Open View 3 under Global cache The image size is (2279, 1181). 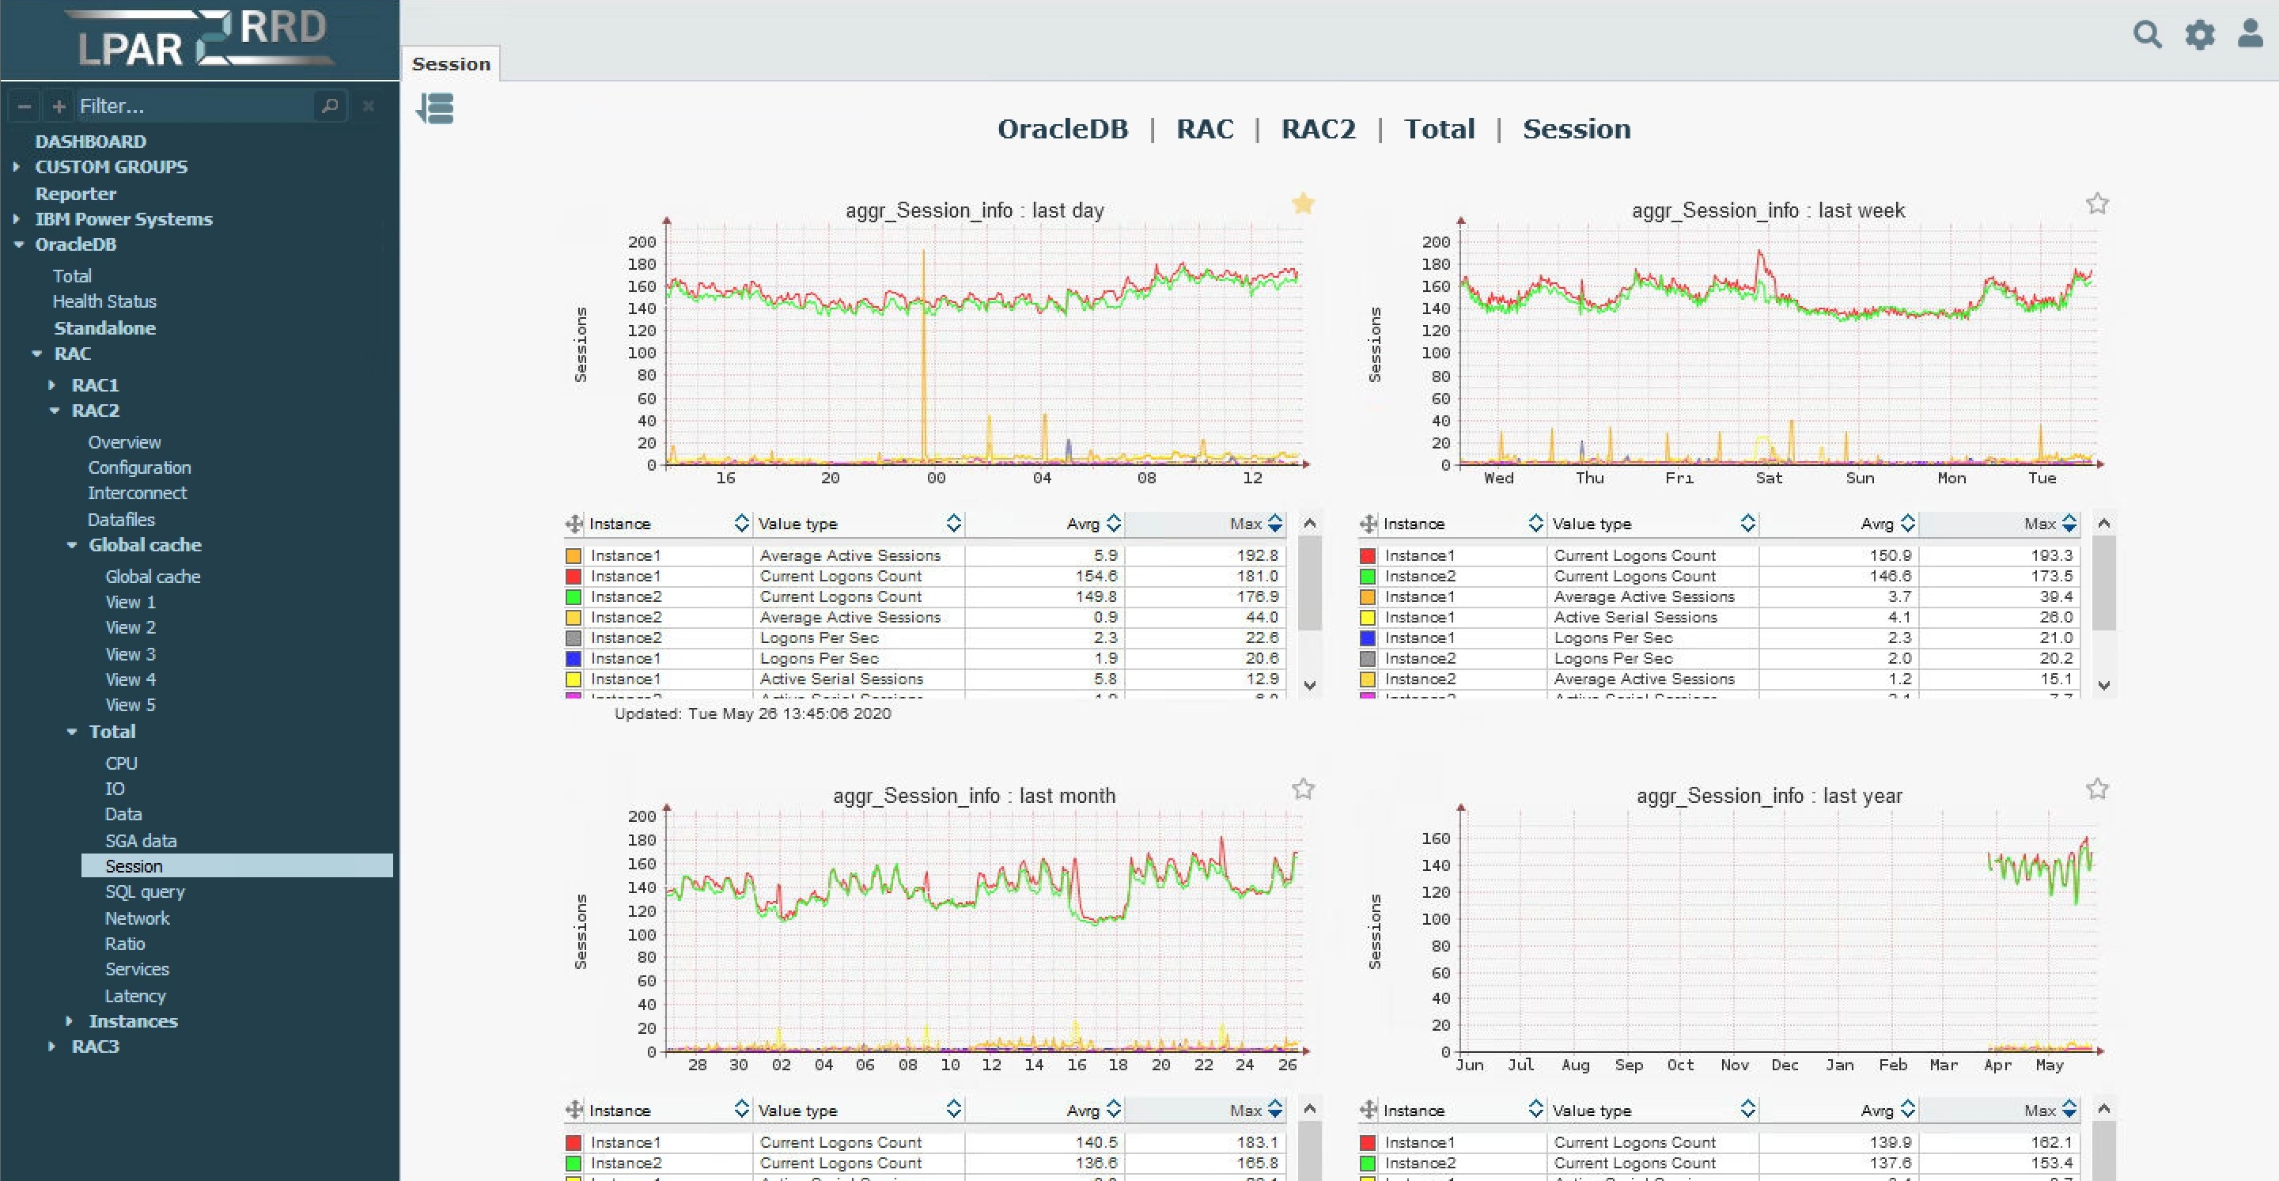(x=130, y=653)
